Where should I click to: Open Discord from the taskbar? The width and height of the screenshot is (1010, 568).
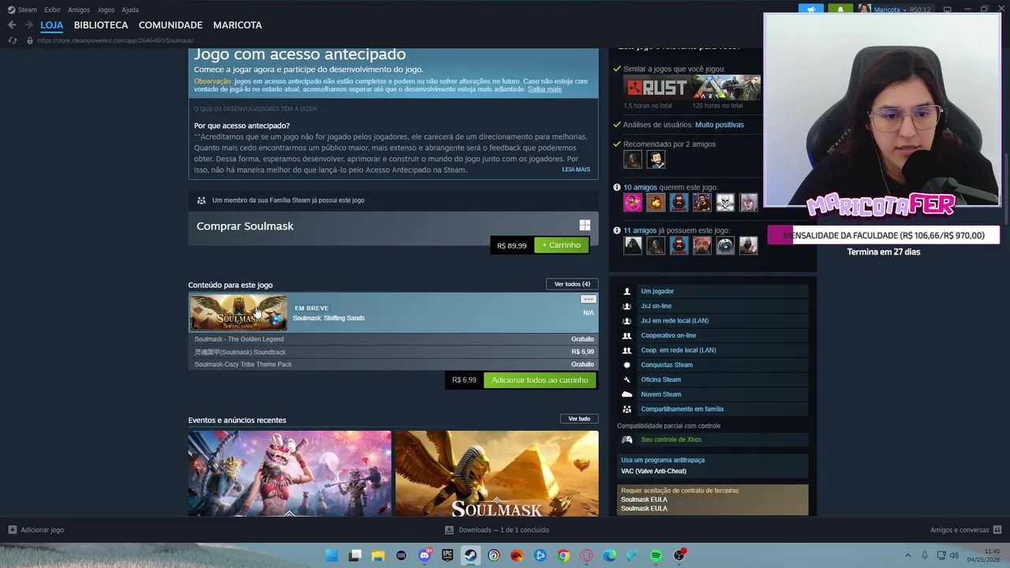(x=425, y=555)
